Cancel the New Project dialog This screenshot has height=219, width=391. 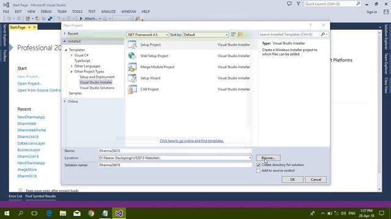pyautogui.click(x=316, y=179)
